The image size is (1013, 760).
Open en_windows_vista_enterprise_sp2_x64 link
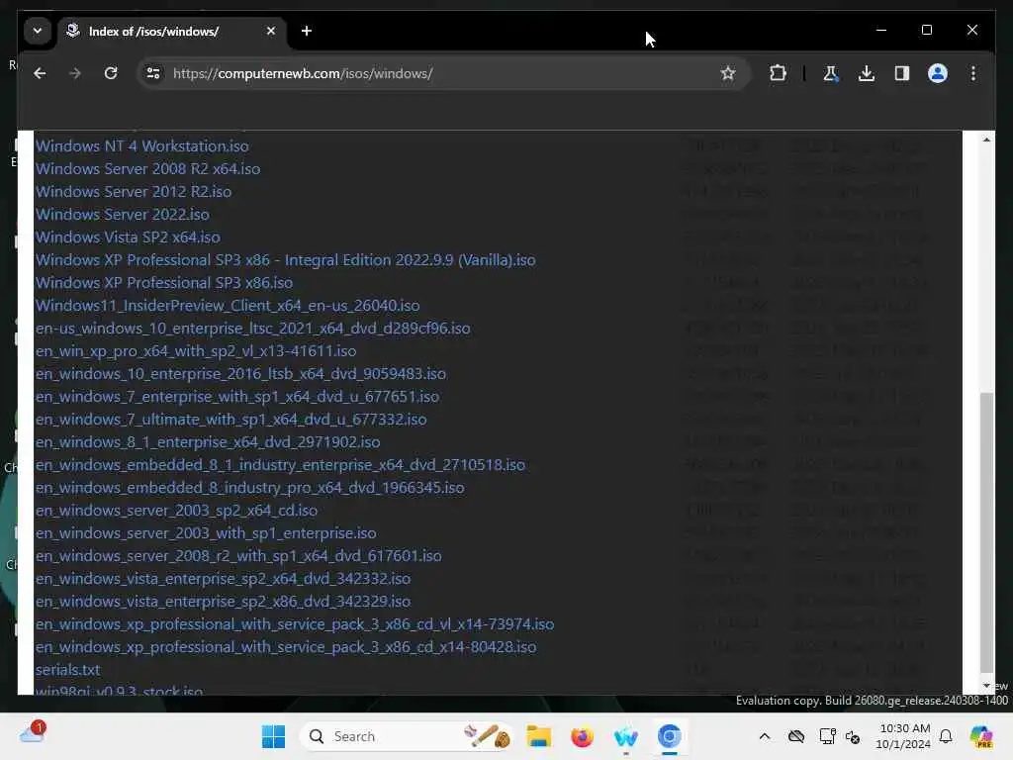click(x=223, y=578)
